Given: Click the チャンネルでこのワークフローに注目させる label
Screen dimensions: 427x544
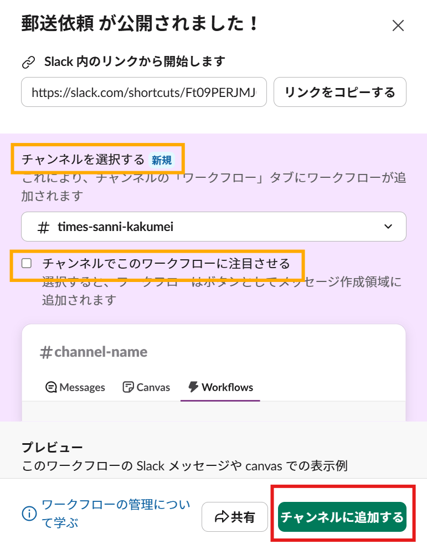Looking at the screenshot, I should point(166,263).
